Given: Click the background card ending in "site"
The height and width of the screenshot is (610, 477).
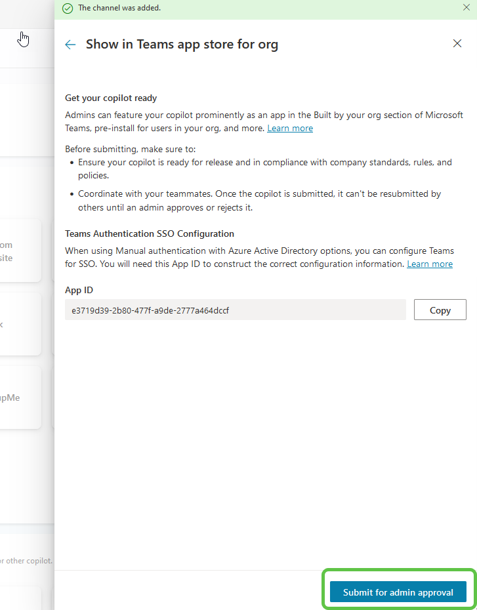Looking at the screenshot, I should click(20, 251).
